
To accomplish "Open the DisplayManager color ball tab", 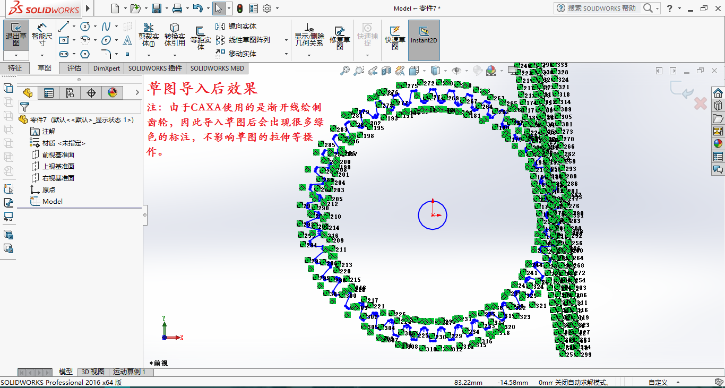I will [x=113, y=93].
